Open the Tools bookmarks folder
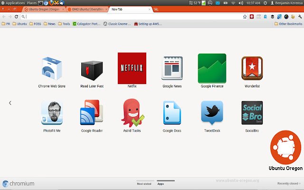This screenshot has width=304, height=190. coord(64,24)
